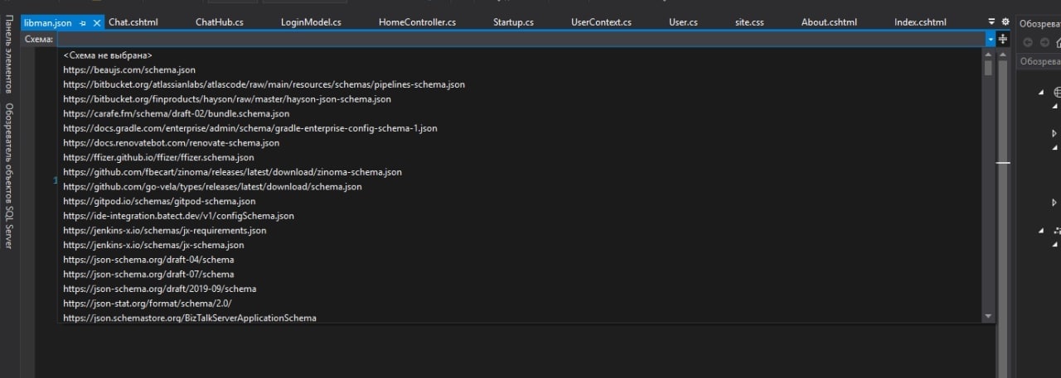1061x378 pixels.
Task: Open the UserContext.cs tab
Action: pyautogui.click(x=601, y=22)
